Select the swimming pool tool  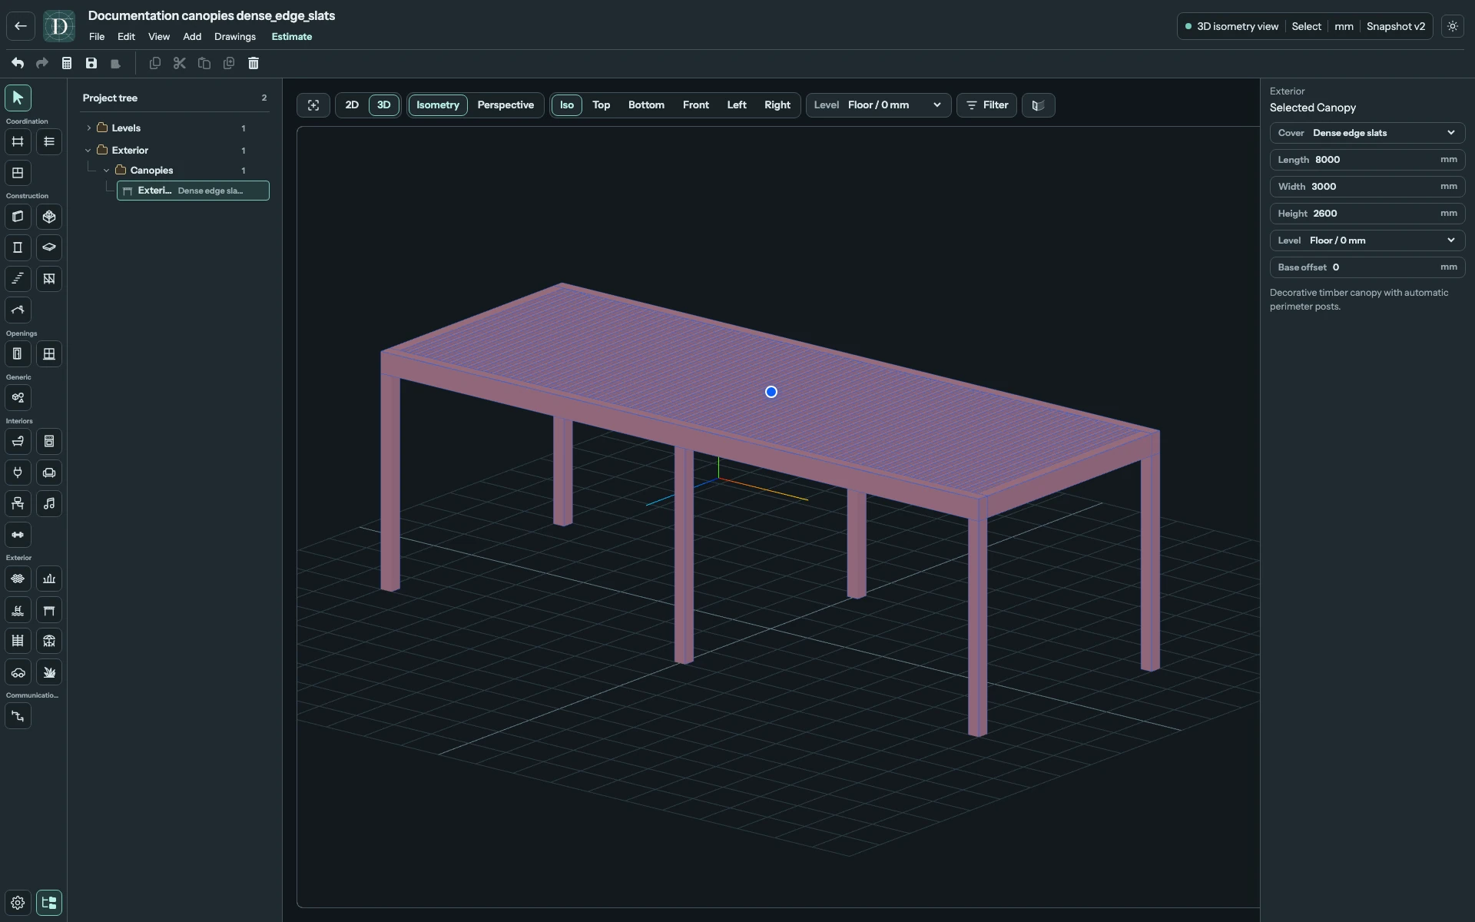[18, 610]
